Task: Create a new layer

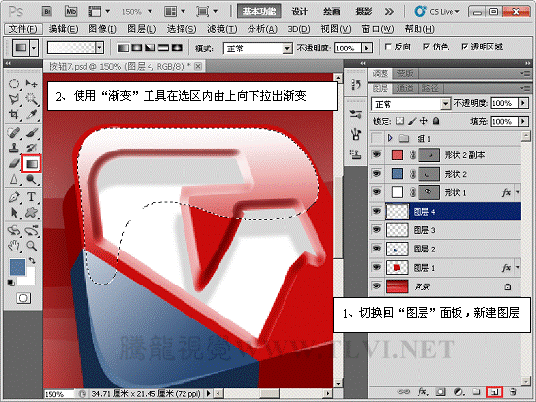Action: tap(494, 391)
